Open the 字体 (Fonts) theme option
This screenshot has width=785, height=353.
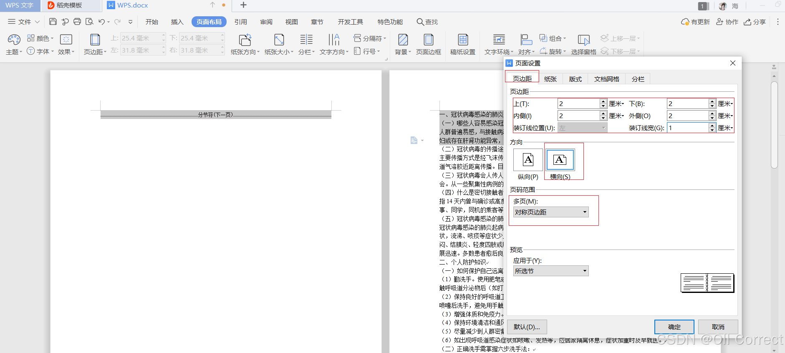[x=40, y=51]
